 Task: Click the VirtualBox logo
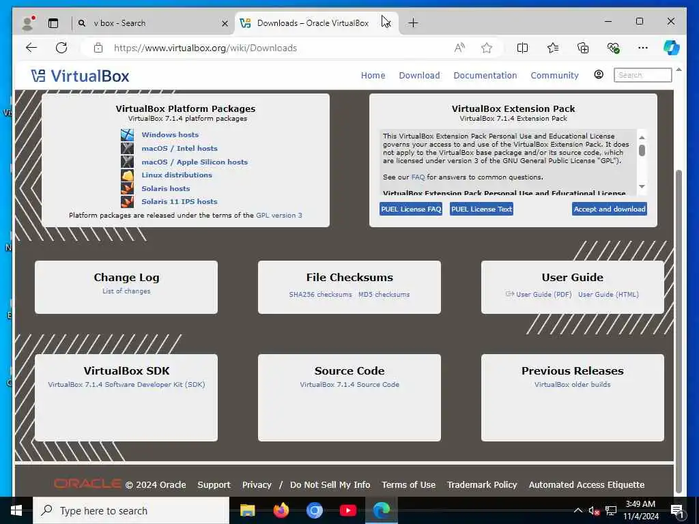(x=81, y=76)
